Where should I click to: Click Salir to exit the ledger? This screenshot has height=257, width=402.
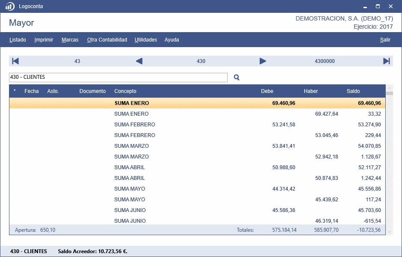(x=385, y=40)
